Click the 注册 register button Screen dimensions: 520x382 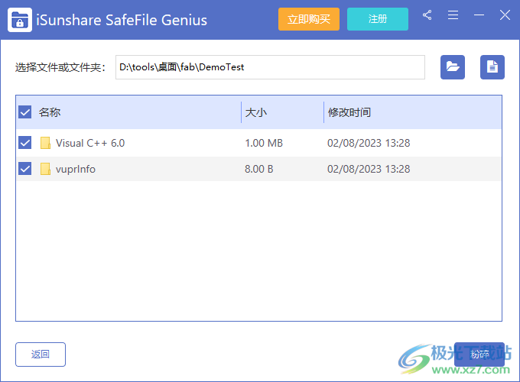pos(378,19)
